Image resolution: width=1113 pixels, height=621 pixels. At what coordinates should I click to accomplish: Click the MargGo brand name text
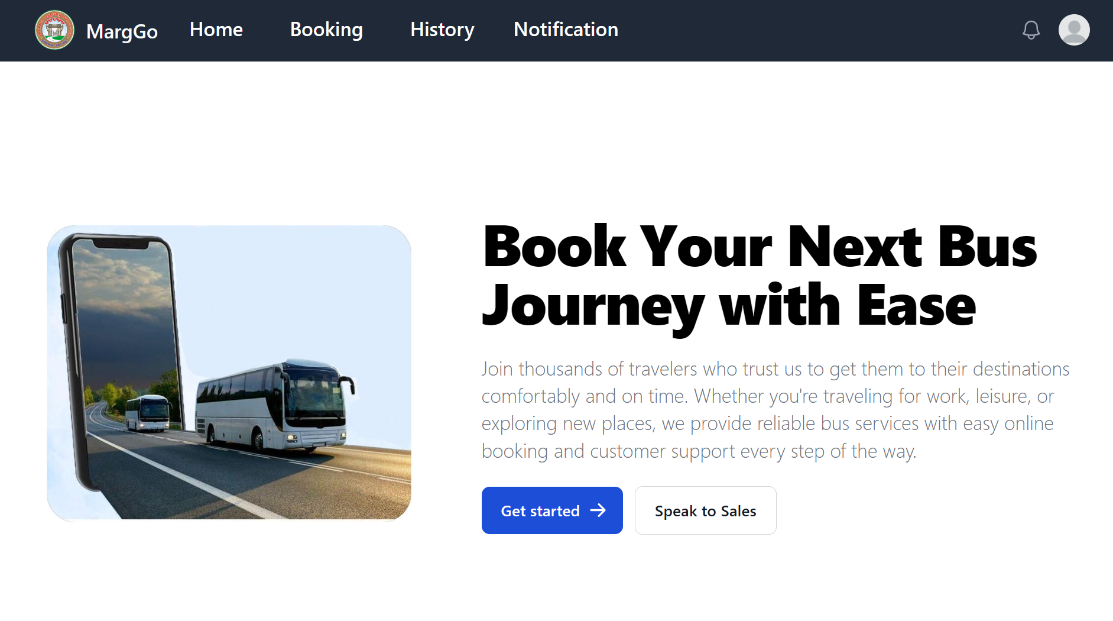122,31
